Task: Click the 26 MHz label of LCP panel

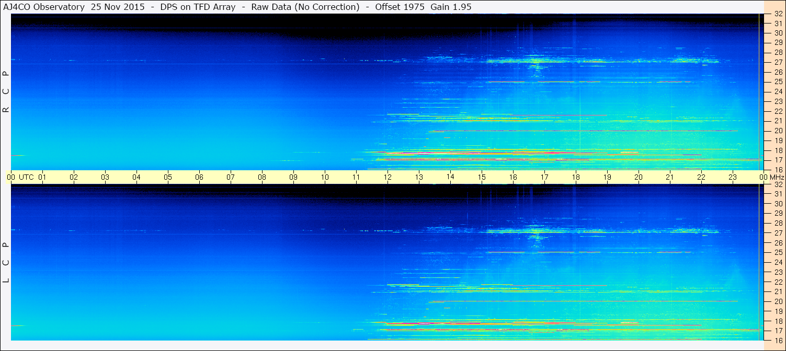Action: point(778,243)
